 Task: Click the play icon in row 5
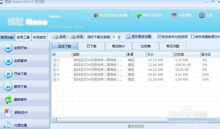(54, 79)
